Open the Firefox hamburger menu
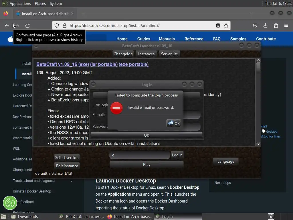Image resolution: width=293 pixels, height=220 pixels. click(286, 25)
